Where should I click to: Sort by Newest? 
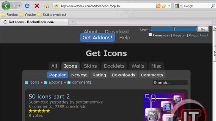pyautogui.click(x=79, y=75)
